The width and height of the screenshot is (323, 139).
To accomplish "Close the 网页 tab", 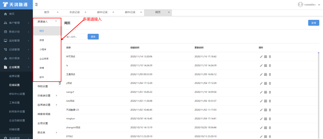I will coord(169,12).
